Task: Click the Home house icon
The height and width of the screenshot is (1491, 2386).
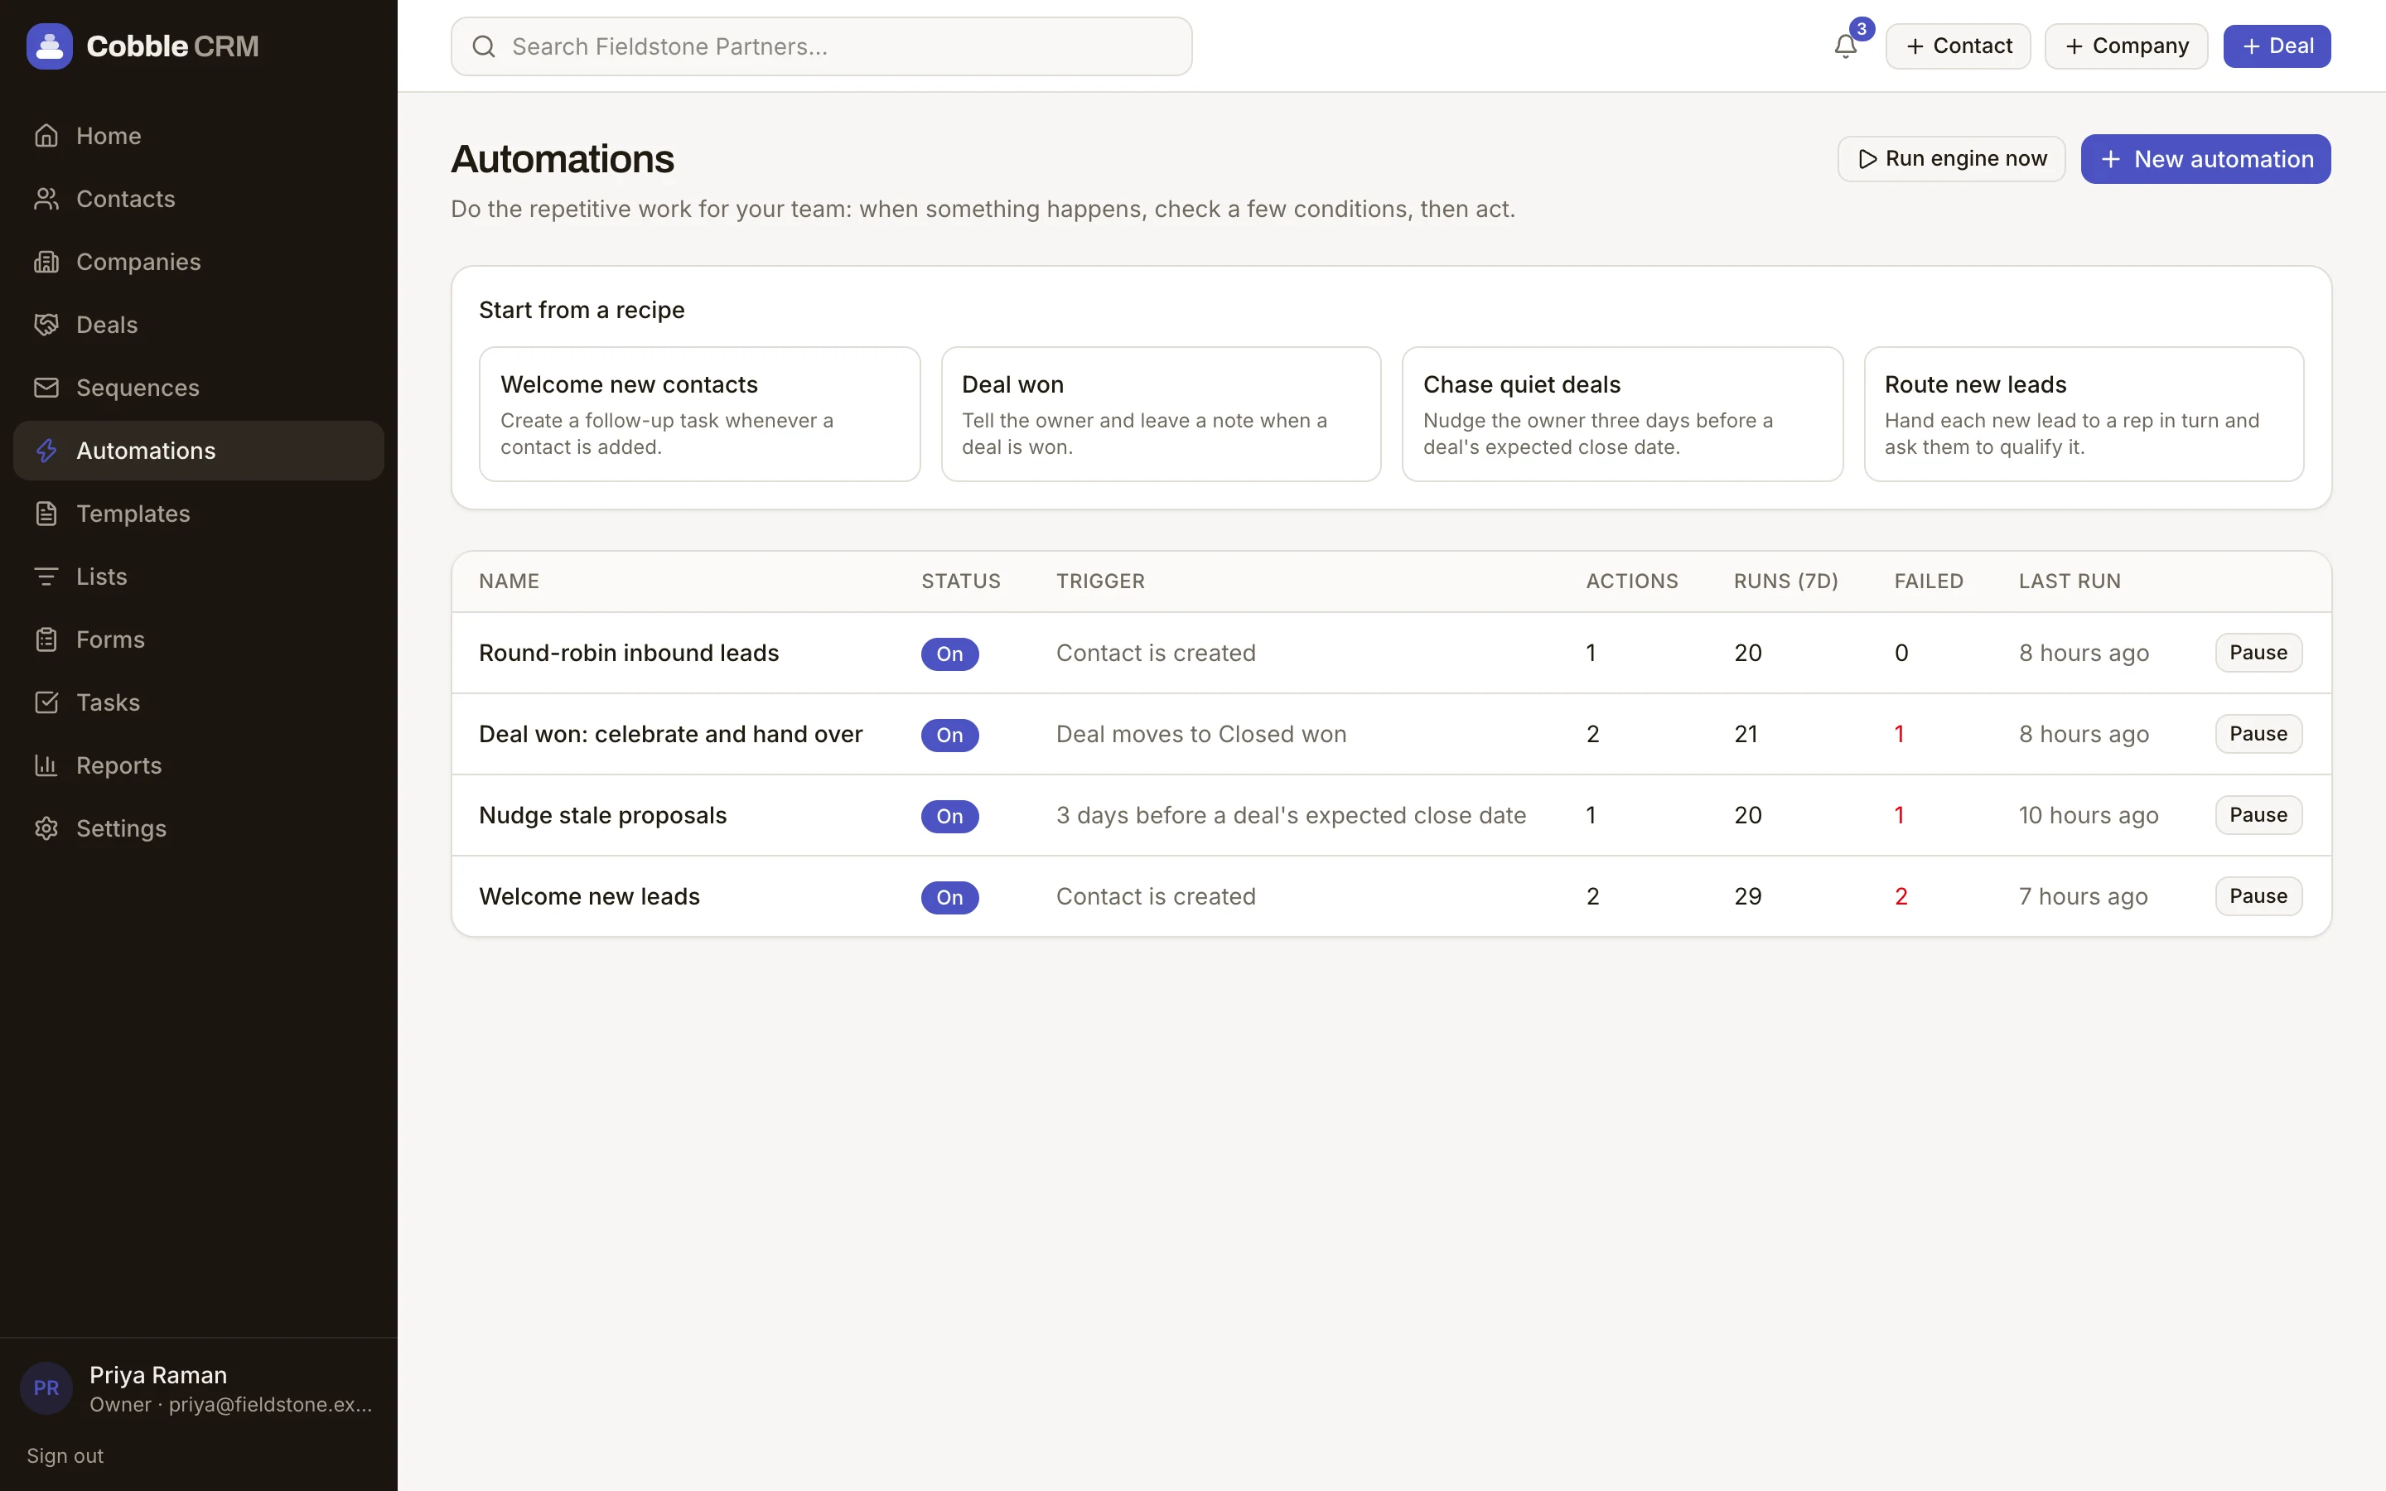Action: (x=46, y=136)
